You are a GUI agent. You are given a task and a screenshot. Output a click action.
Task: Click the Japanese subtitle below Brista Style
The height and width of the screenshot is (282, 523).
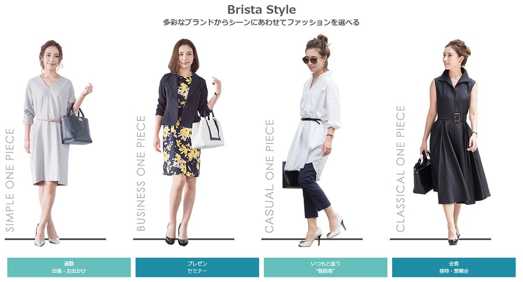pyautogui.click(x=261, y=23)
